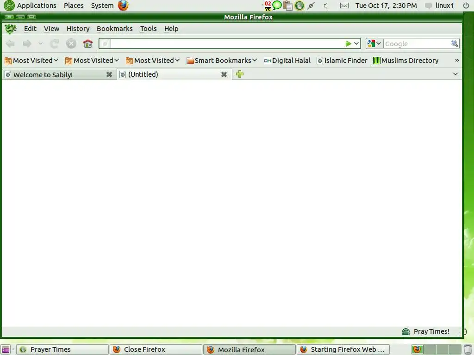
Task: Open the Muslims Directory bookmark
Action: (x=405, y=61)
